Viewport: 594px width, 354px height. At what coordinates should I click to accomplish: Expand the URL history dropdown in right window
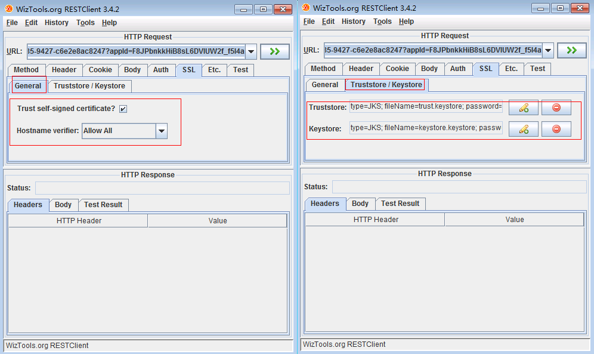(x=548, y=50)
